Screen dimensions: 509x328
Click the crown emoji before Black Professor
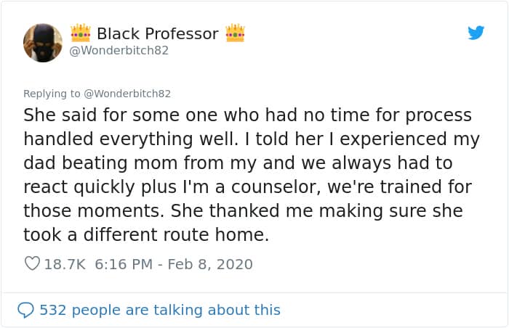pyautogui.click(x=80, y=33)
